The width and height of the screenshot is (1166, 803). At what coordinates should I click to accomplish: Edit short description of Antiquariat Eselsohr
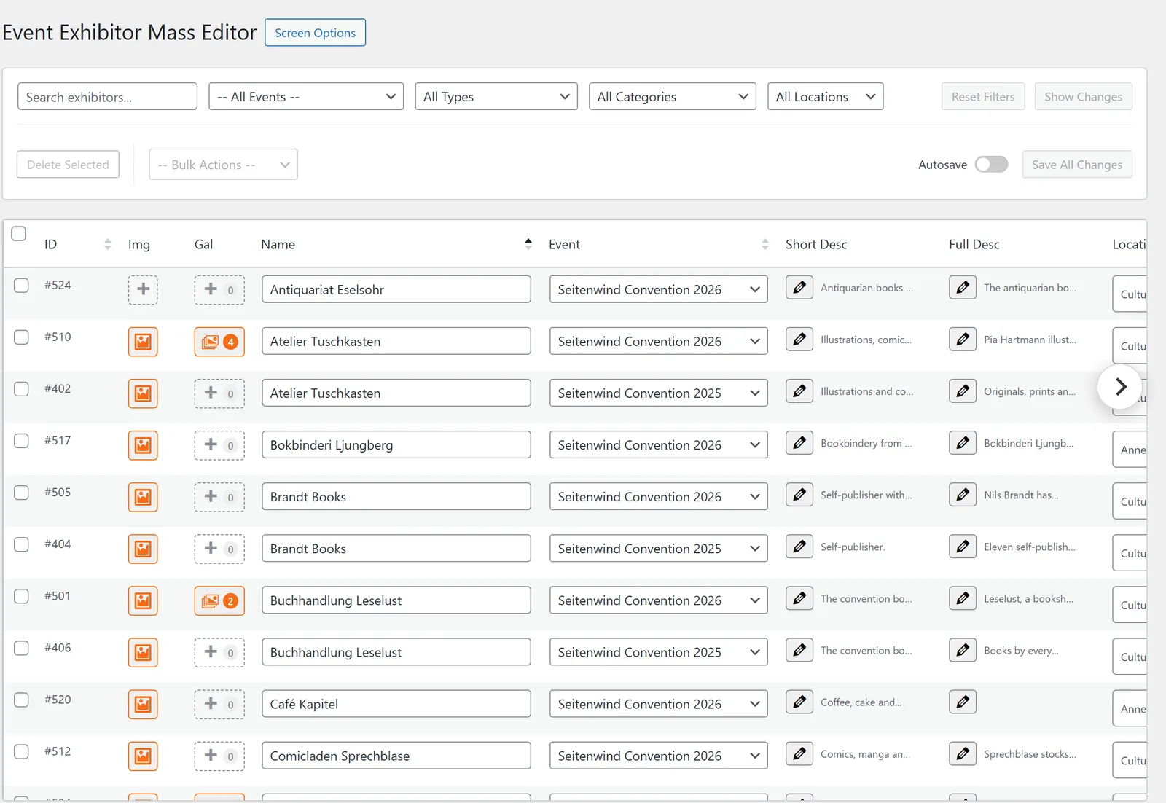click(x=799, y=287)
